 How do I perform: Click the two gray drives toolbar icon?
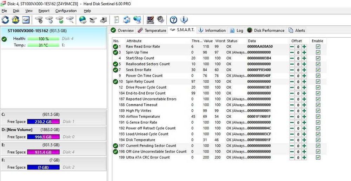click(x=93, y=20)
